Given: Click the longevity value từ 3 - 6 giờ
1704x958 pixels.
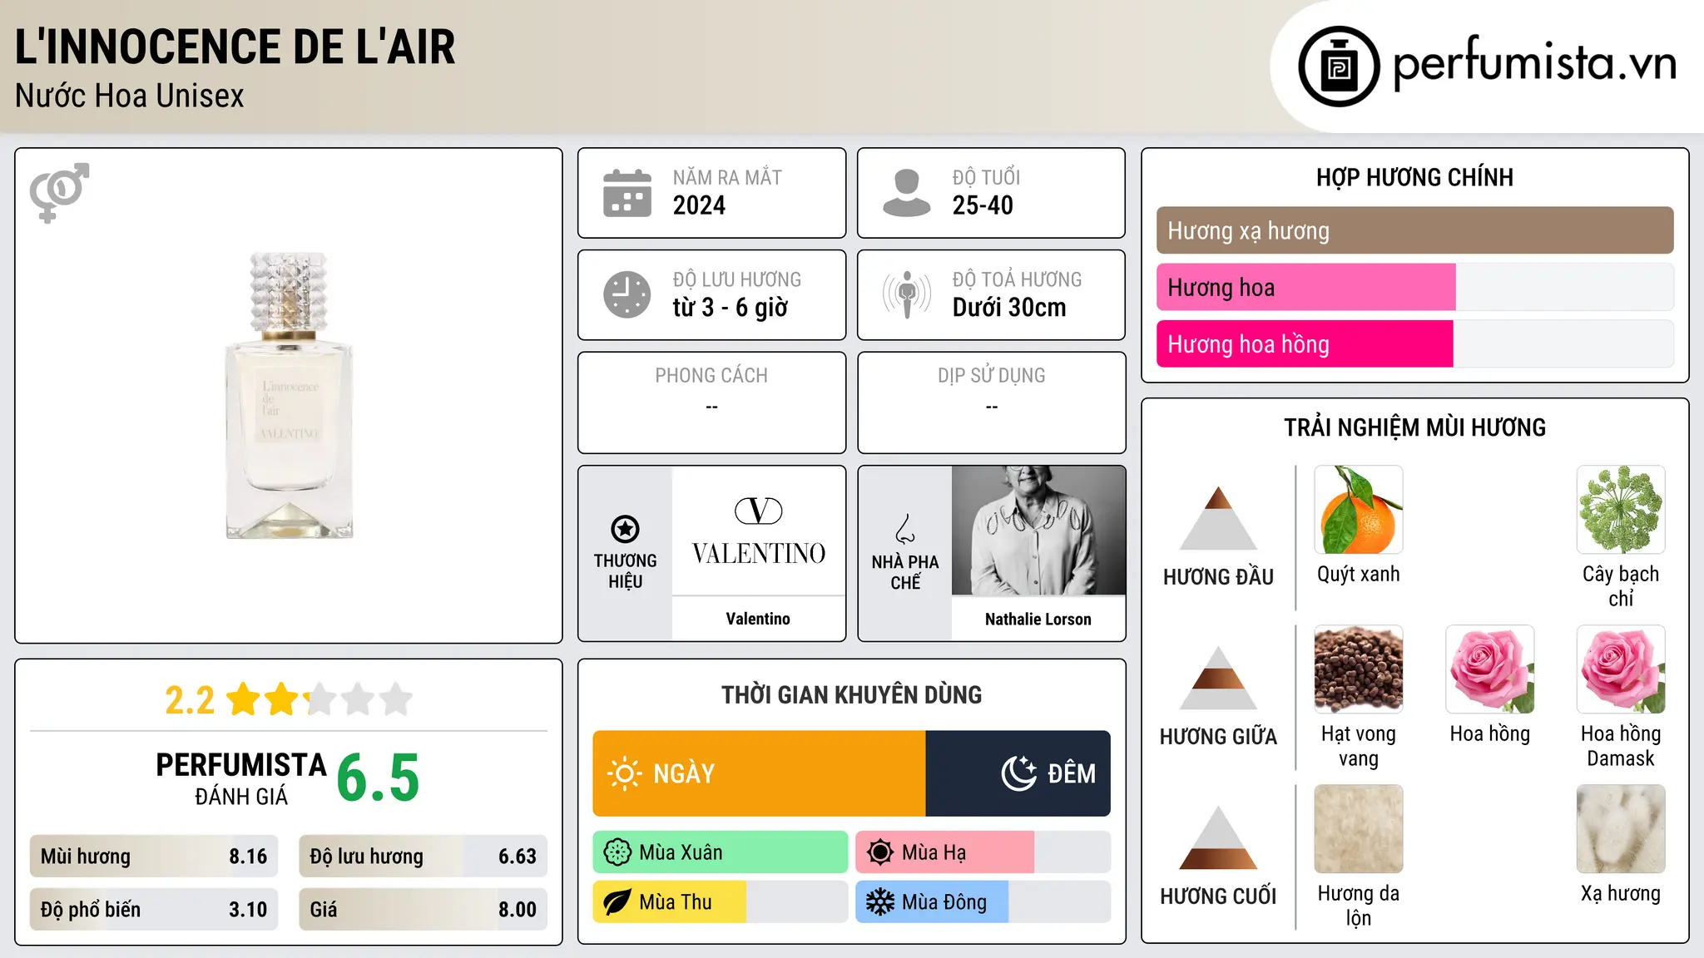Looking at the screenshot, I should click(x=730, y=308).
